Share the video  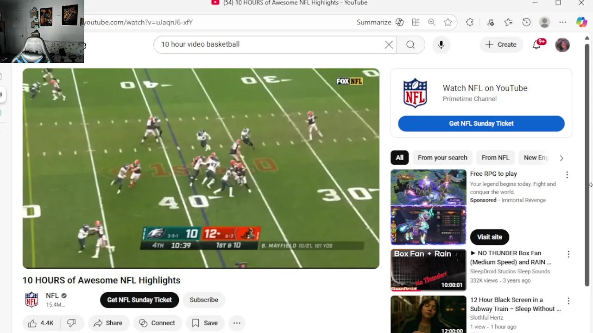[108, 323]
